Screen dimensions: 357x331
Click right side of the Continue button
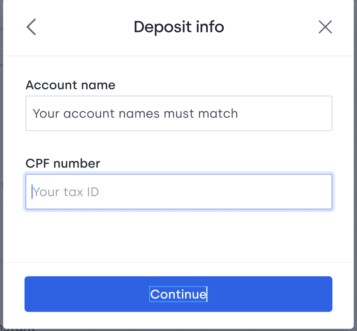pyautogui.click(x=273, y=294)
